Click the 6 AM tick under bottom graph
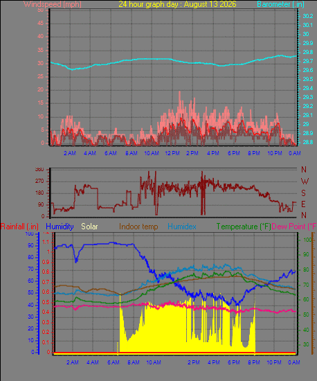Screen dimensions: 317x381 (114, 362)
